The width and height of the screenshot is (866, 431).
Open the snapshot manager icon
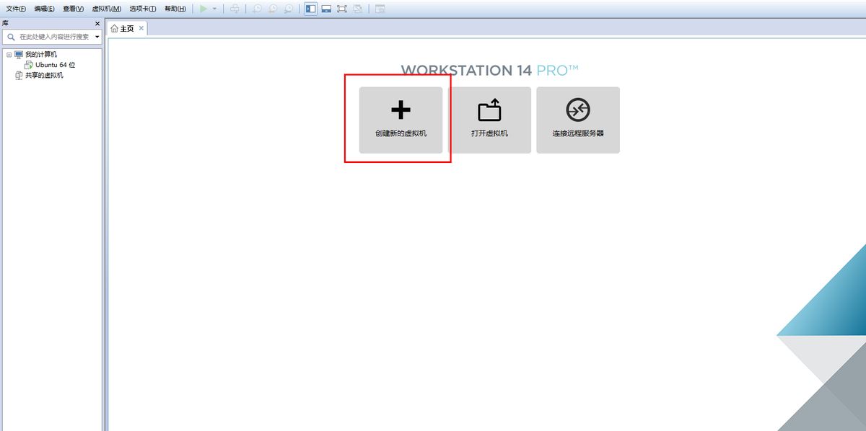pos(289,9)
